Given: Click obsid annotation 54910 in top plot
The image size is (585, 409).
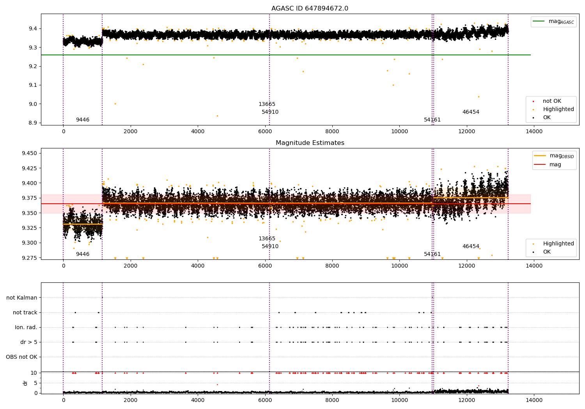Looking at the screenshot, I should click(270, 112).
